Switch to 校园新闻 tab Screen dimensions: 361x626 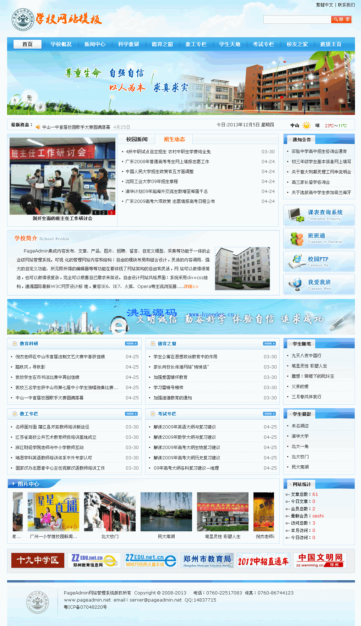(x=137, y=139)
